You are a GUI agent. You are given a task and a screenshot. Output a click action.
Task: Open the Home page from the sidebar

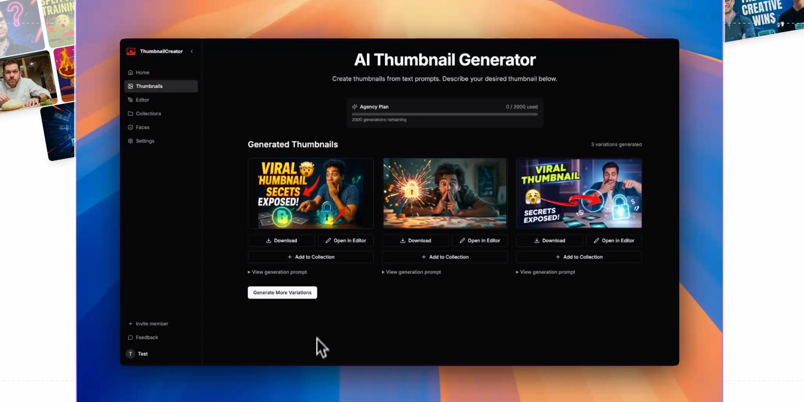(142, 73)
